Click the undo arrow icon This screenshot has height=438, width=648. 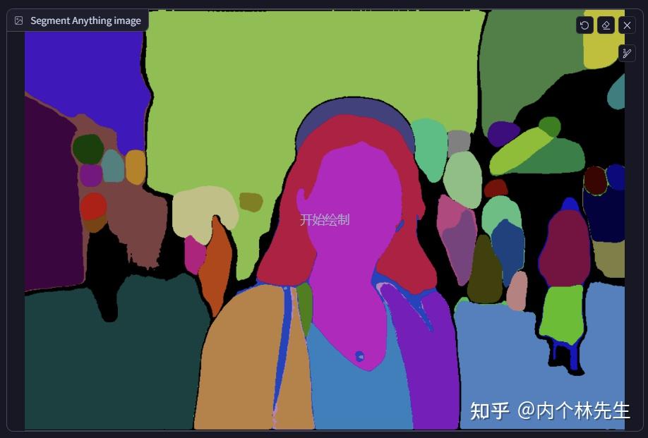click(584, 25)
